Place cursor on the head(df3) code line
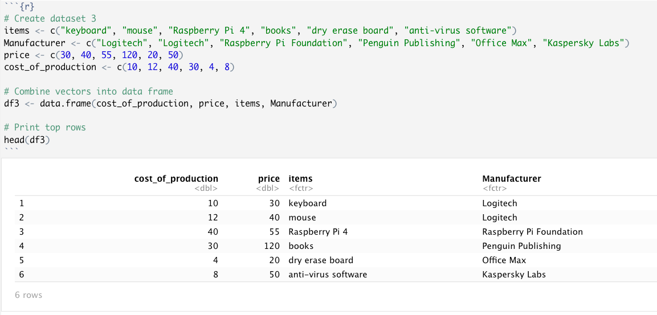 [27, 140]
